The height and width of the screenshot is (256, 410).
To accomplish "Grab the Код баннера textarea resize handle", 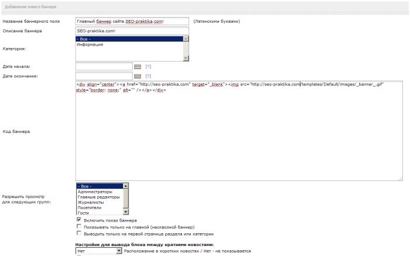I will (400, 179).
